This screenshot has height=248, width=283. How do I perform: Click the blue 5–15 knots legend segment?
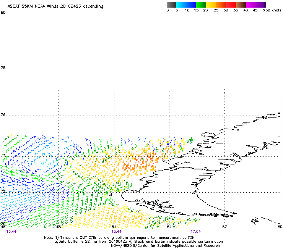[186, 5]
